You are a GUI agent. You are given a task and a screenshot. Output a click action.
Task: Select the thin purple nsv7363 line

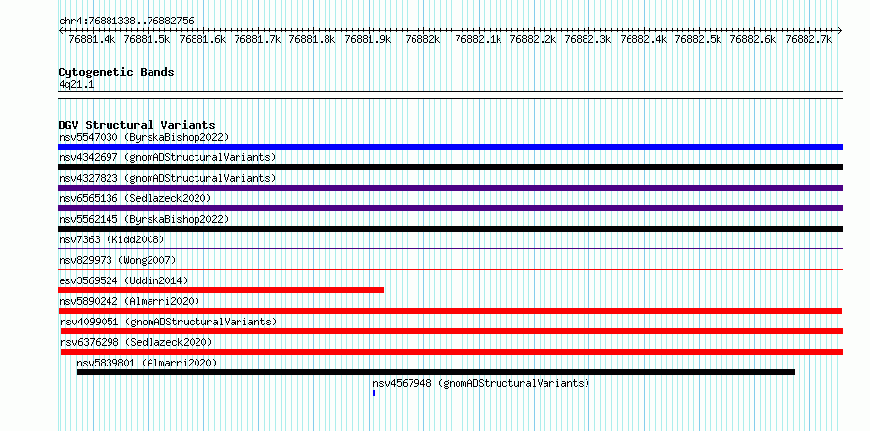point(450,248)
